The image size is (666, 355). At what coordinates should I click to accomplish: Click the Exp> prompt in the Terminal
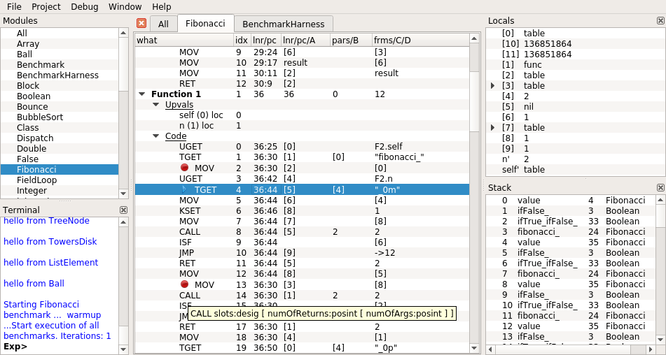coord(15,347)
